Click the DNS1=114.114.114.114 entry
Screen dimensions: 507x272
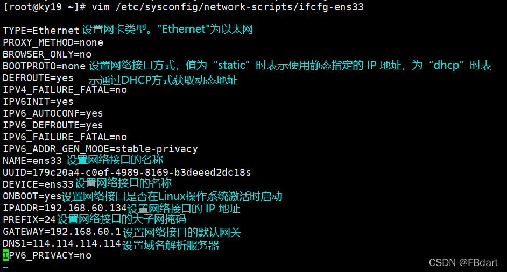point(62,244)
